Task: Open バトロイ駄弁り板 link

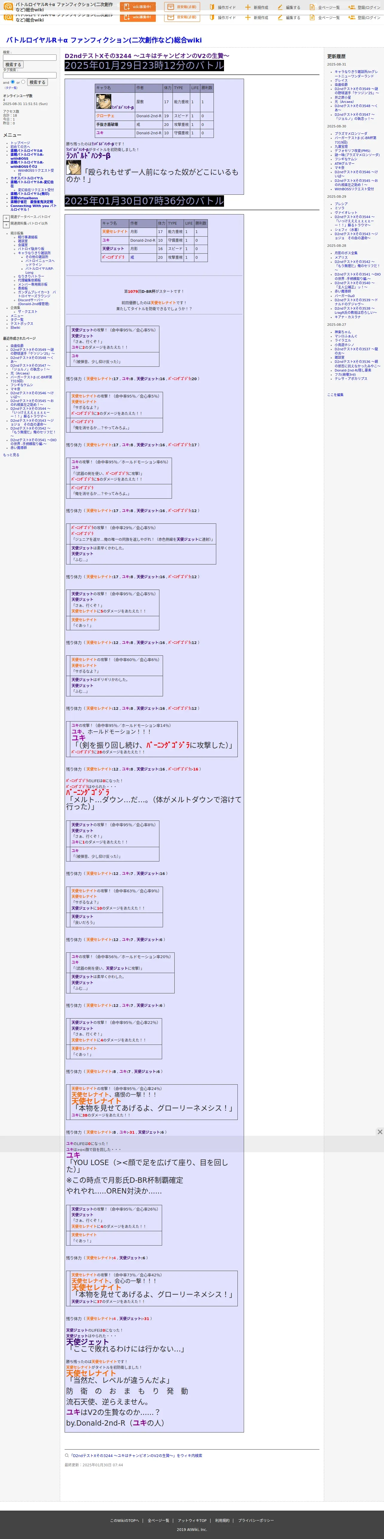Action: pos(31,249)
